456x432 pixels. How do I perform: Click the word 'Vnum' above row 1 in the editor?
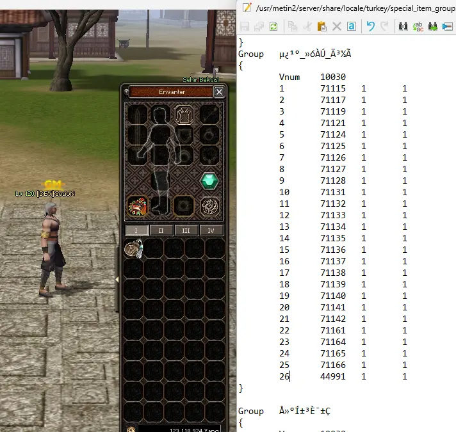pyautogui.click(x=289, y=77)
